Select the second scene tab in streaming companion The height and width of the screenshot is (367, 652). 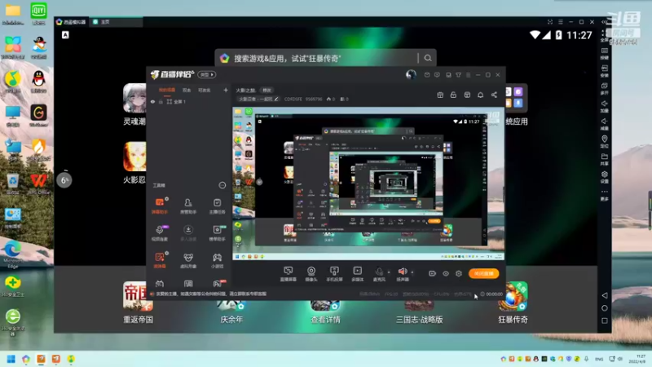pyautogui.click(x=187, y=90)
